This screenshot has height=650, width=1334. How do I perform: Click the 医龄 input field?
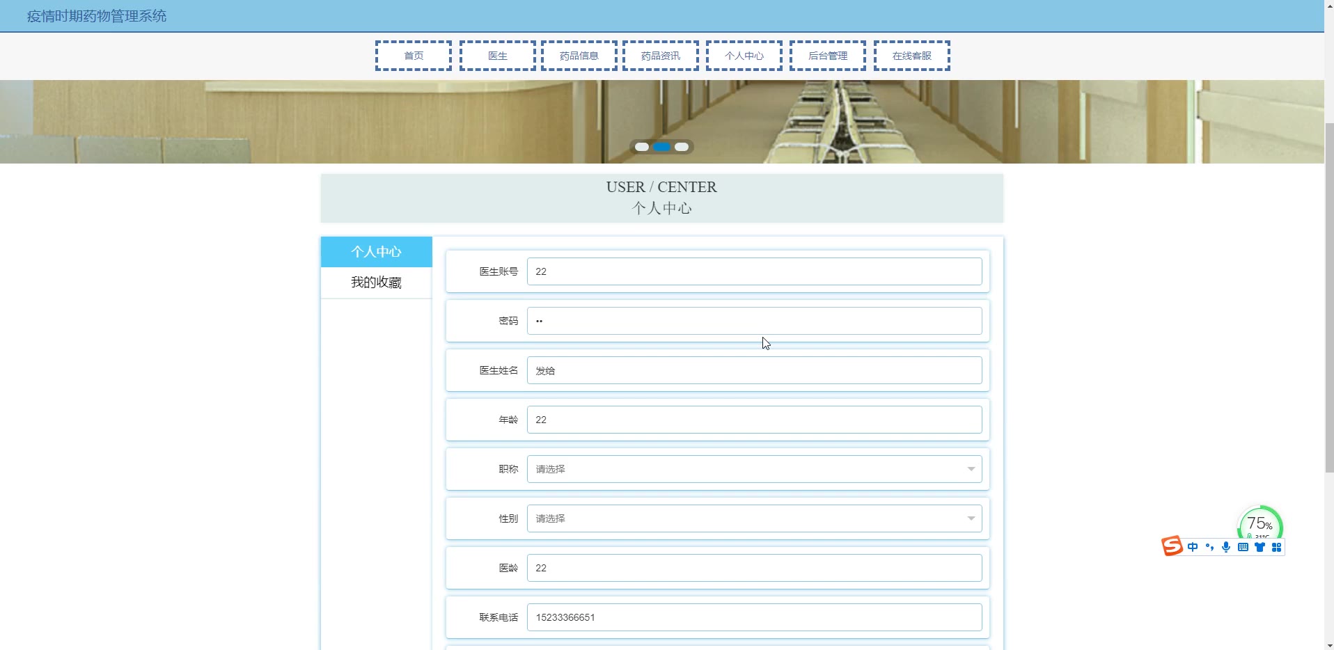(755, 568)
